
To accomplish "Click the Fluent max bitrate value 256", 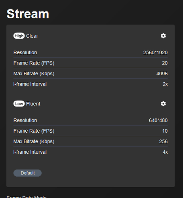I will click(x=163, y=141).
